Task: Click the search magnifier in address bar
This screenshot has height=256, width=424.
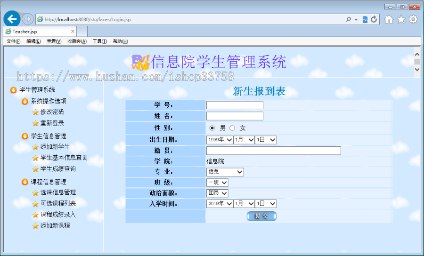Action: tap(349, 19)
